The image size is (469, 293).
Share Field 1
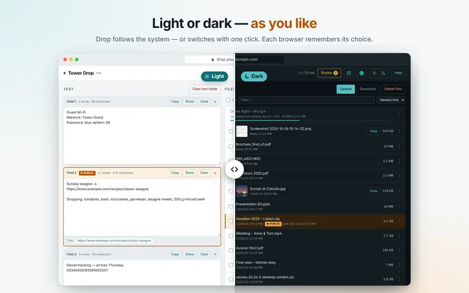(190, 102)
